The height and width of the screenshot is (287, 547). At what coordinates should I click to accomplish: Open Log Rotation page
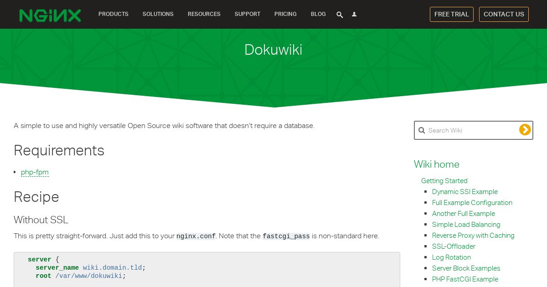452,257
